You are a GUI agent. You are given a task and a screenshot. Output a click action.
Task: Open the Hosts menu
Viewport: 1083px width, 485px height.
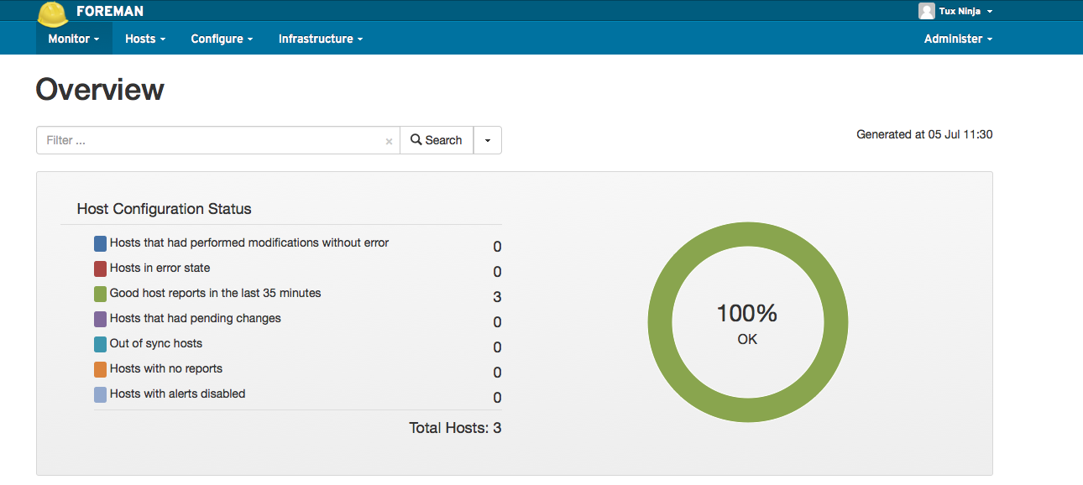pyautogui.click(x=145, y=39)
